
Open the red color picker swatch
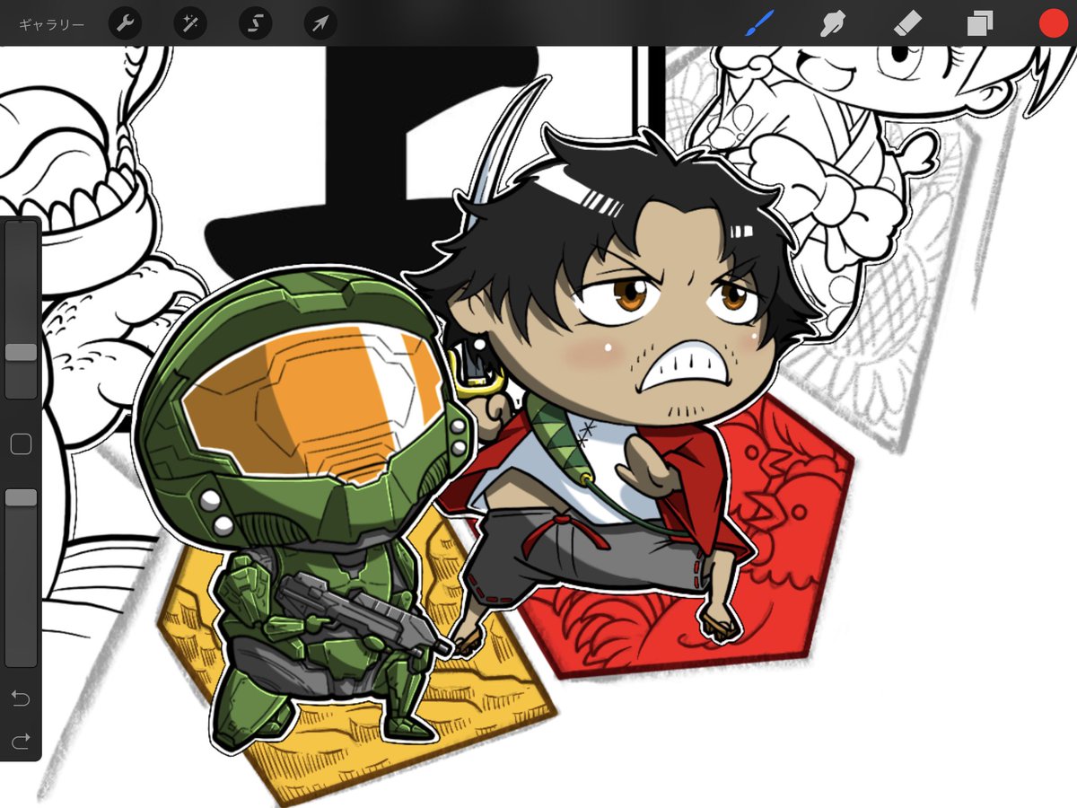tap(1053, 23)
